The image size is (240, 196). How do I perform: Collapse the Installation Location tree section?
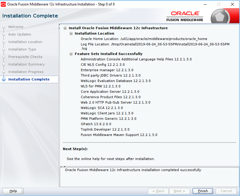click(x=71, y=34)
